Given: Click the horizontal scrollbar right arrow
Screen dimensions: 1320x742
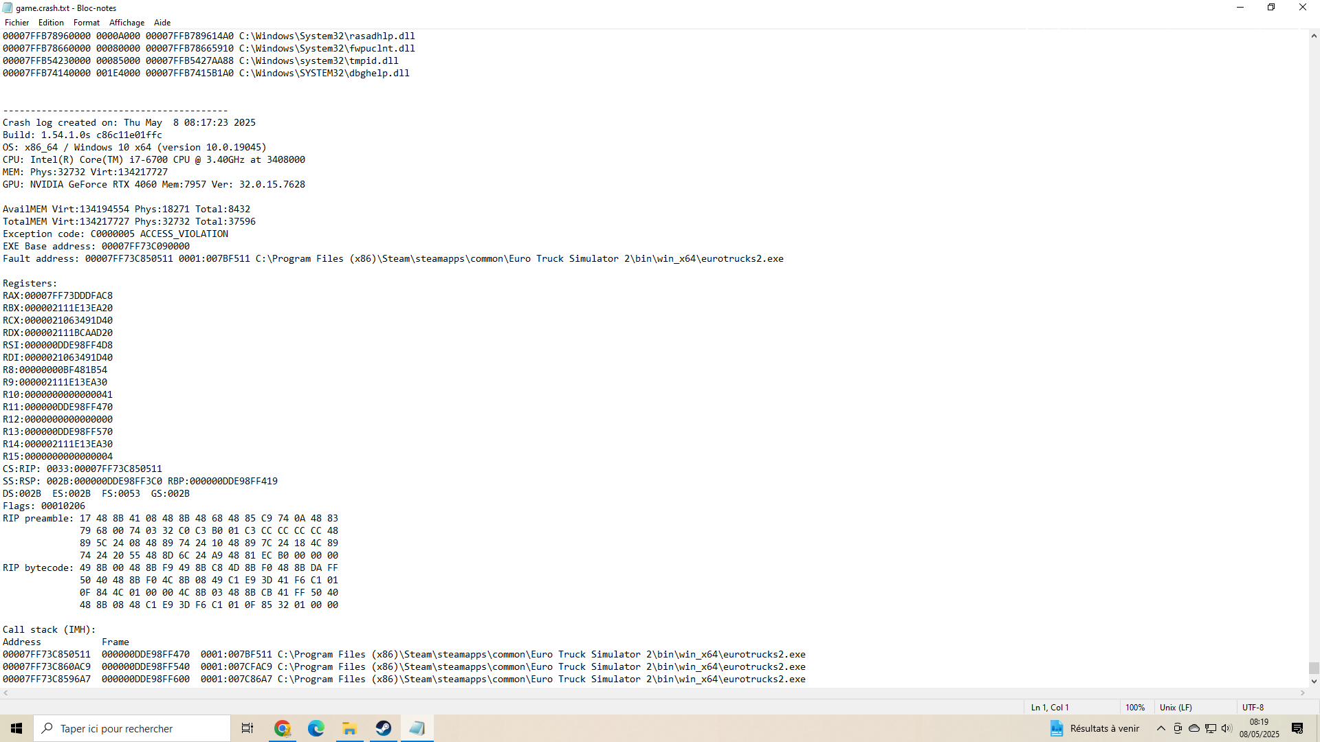Looking at the screenshot, I should (x=1303, y=693).
